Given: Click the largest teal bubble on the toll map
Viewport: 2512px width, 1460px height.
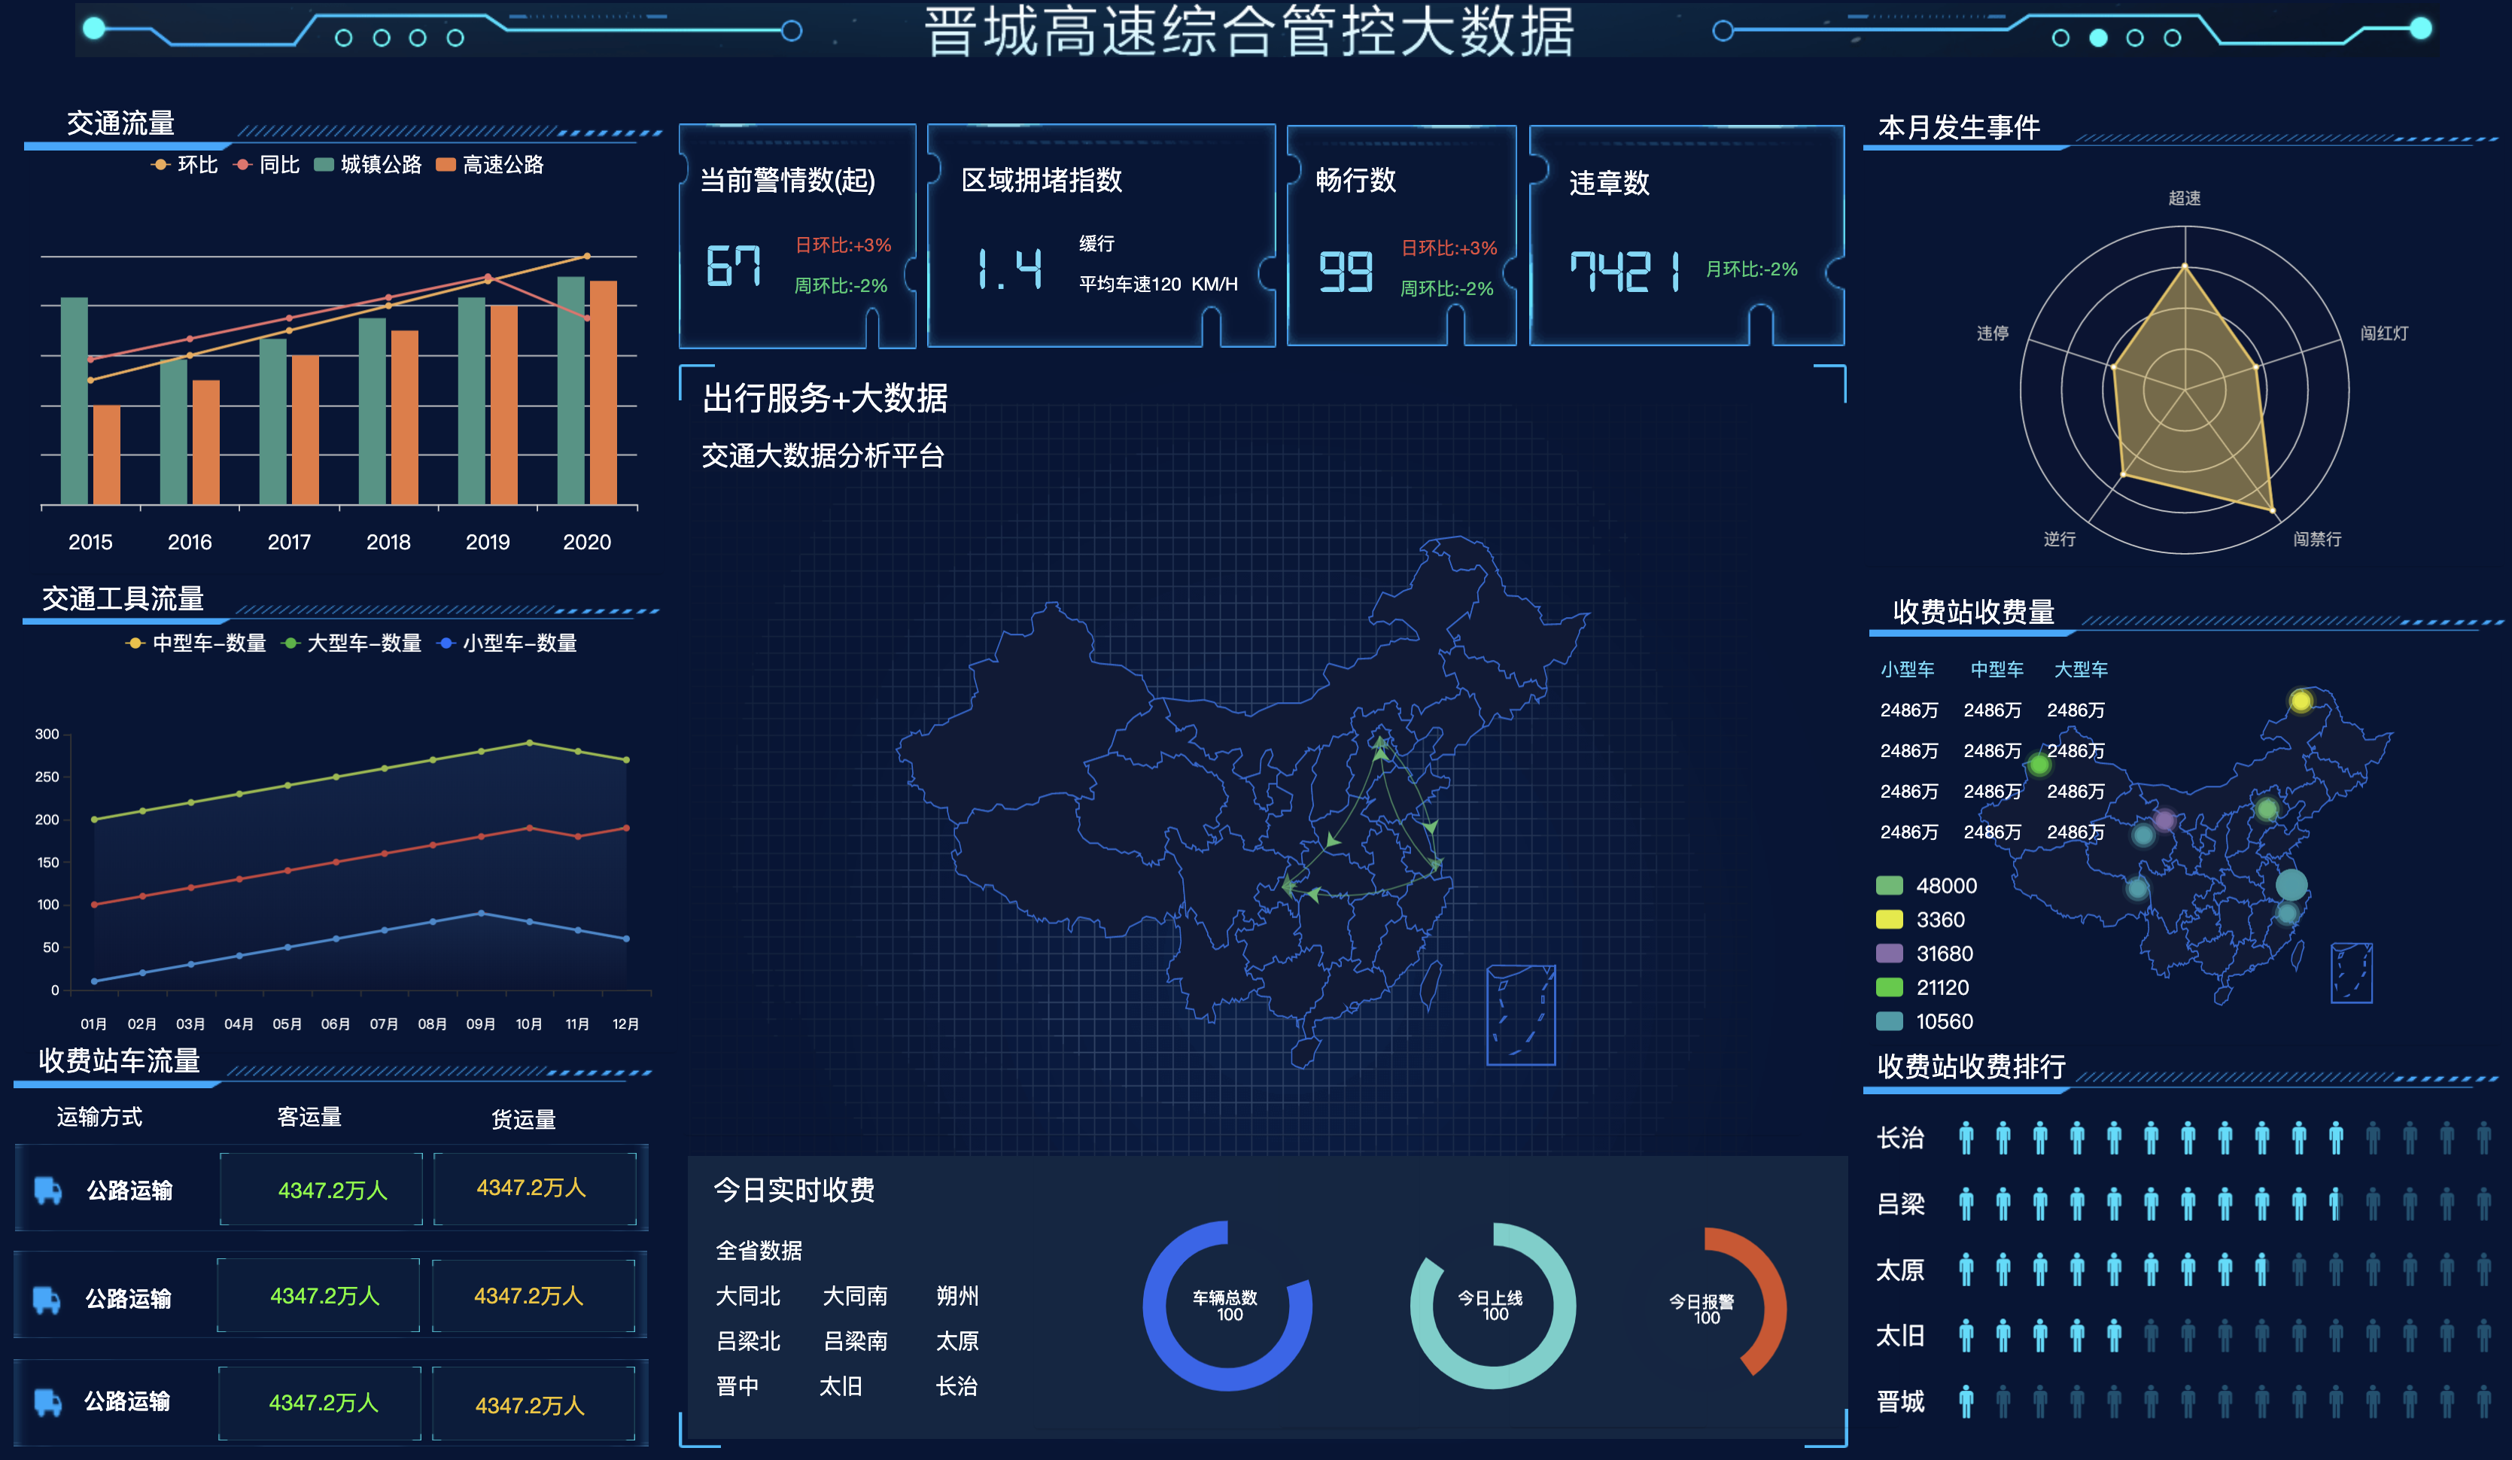Looking at the screenshot, I should click(2291, 884).
